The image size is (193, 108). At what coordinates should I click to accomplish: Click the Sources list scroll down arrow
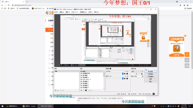tap(104, 88)
